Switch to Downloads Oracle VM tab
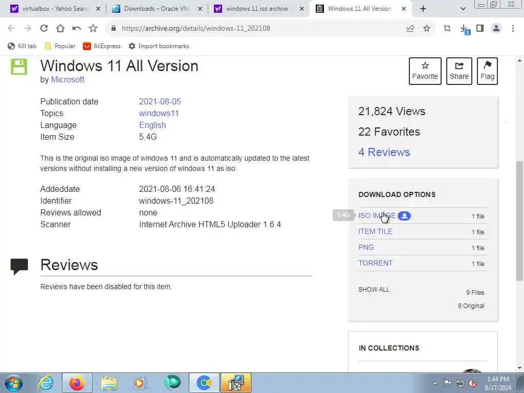 (157, 9)
